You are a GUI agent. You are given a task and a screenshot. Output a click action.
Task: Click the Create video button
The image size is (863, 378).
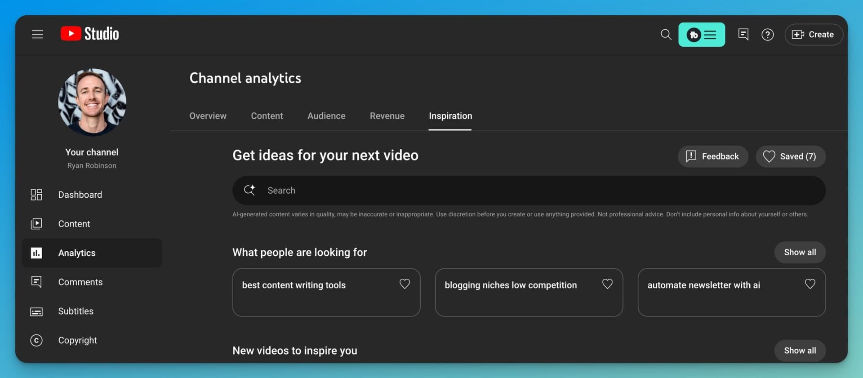pos(813,35)
